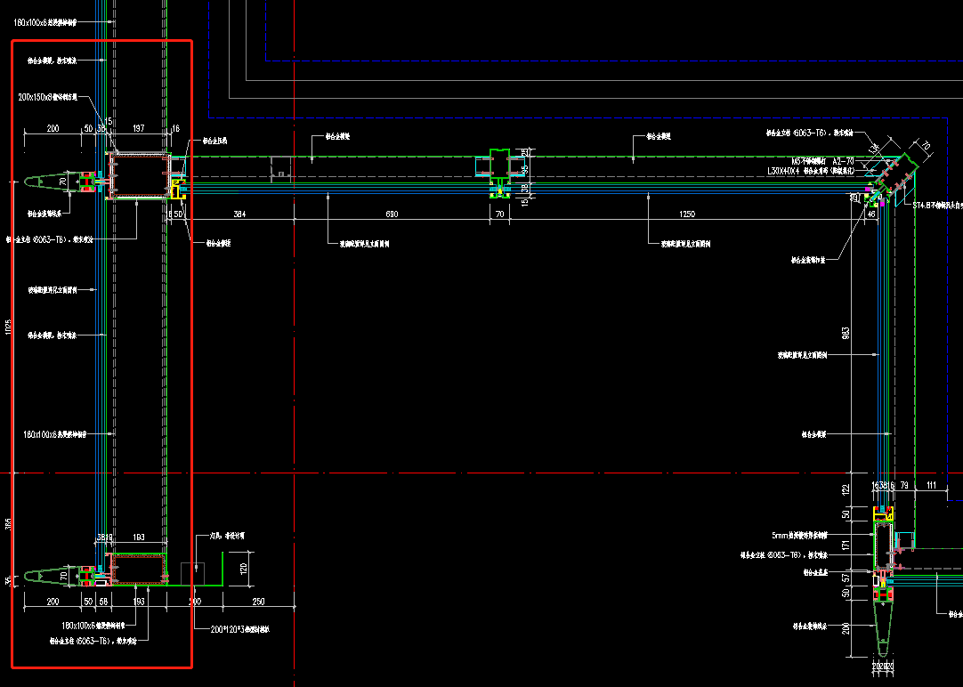
Task: Click the 384 dimension value
Action: tap(239, 214)
